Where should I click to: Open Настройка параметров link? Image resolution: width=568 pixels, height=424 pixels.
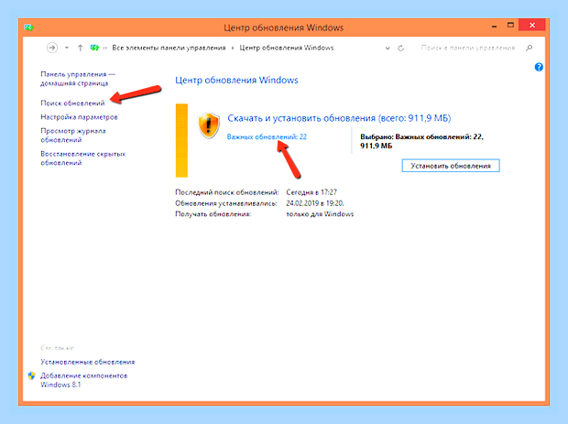tap(79, 117)
